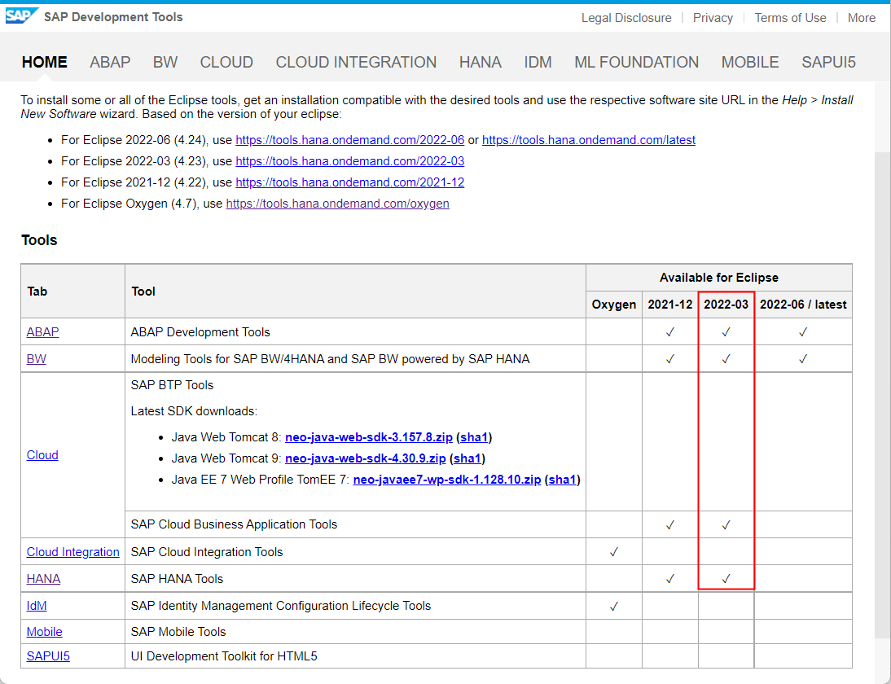The height and width of the screenshot is (684, 891).
Task: Click the '2022-03' column header
Action: [x=726, y=305]
